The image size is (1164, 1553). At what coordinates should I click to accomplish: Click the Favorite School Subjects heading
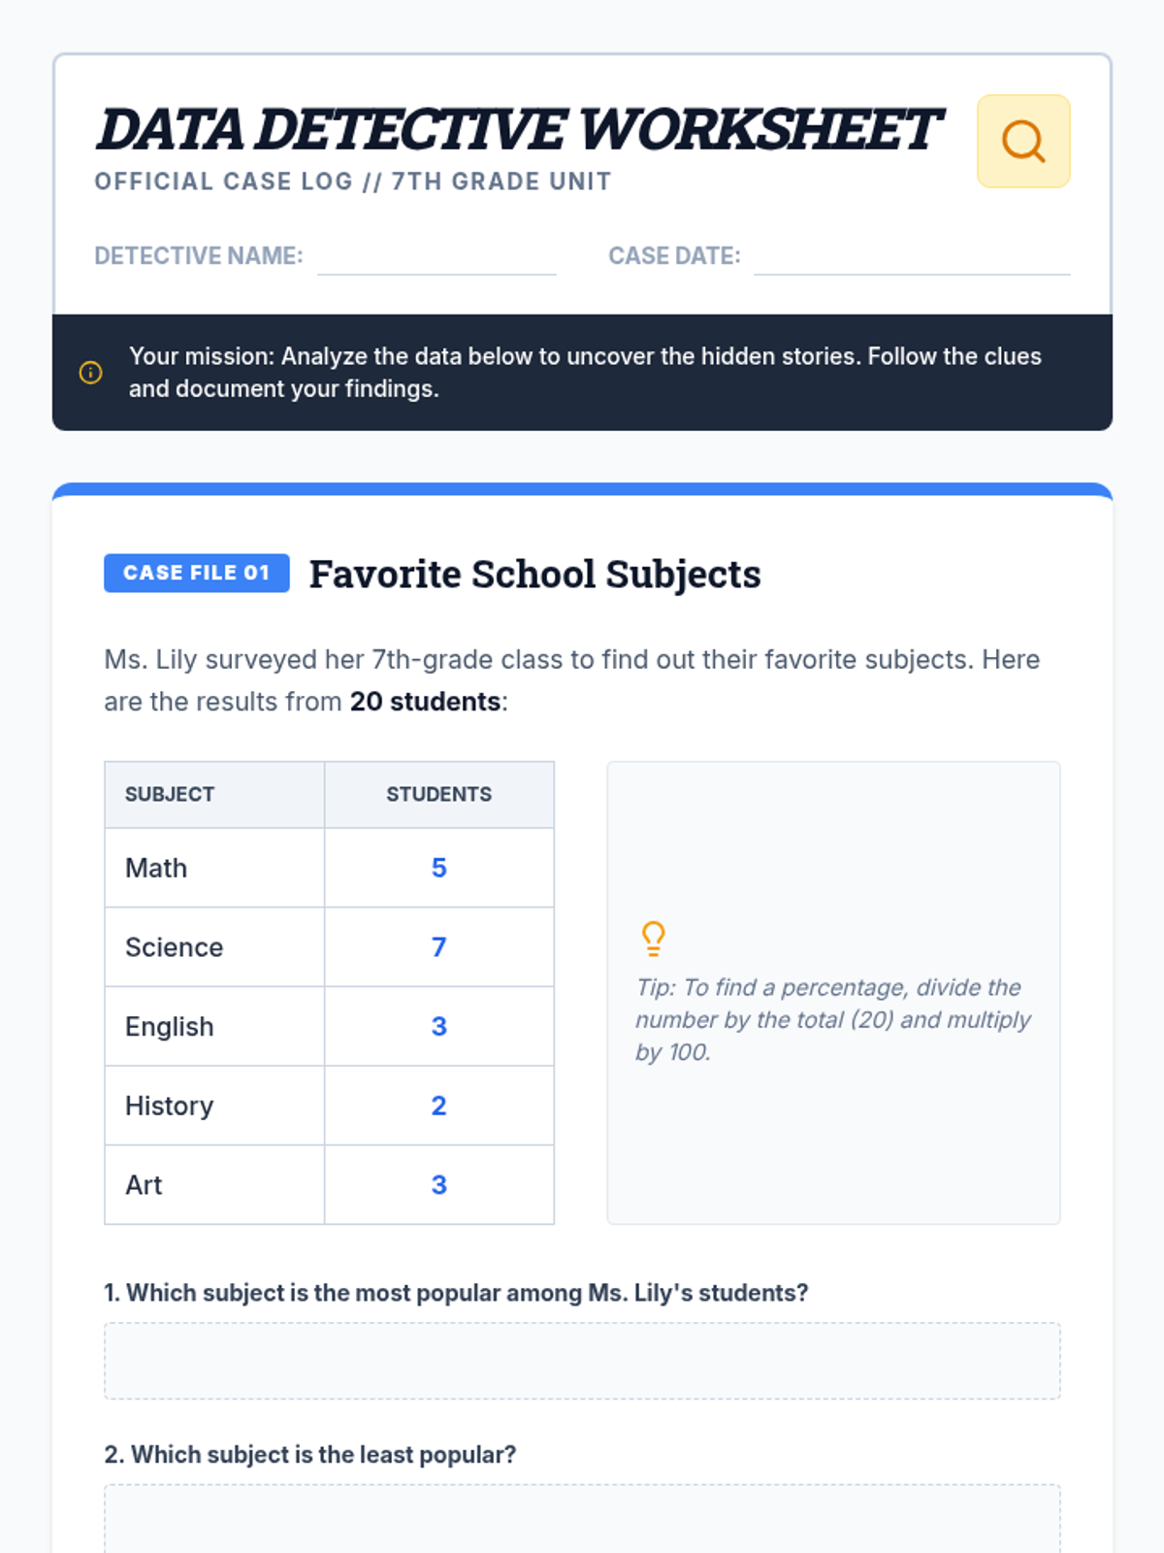pyautogui.click(x=534, y=575)
